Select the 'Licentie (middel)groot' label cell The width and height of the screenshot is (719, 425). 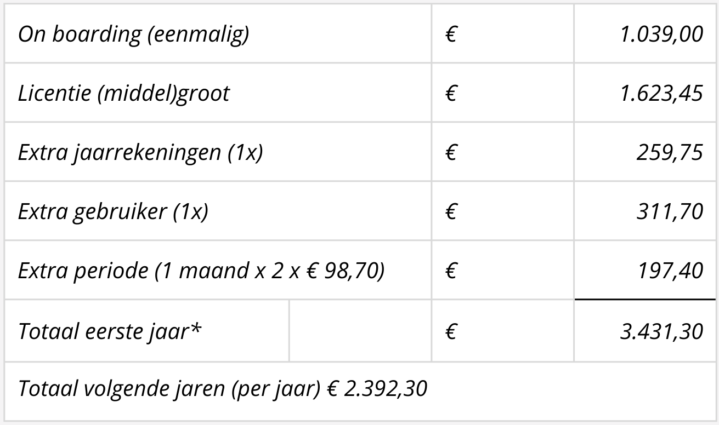click(x=124, y=93)
